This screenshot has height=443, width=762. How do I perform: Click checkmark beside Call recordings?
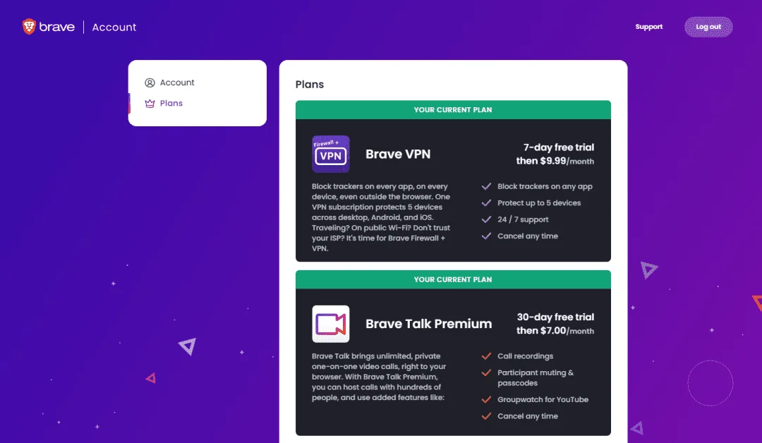click(x=486, y=356)
